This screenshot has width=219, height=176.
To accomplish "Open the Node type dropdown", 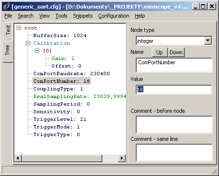I will tap(208, 41).
